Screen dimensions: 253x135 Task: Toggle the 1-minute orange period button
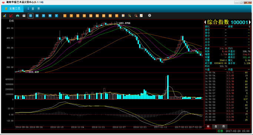65,16
